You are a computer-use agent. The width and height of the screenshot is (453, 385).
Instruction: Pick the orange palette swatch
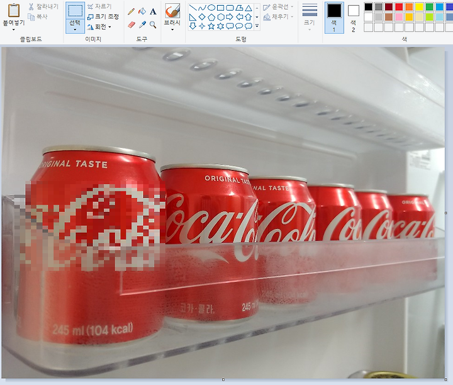(409, 7)
